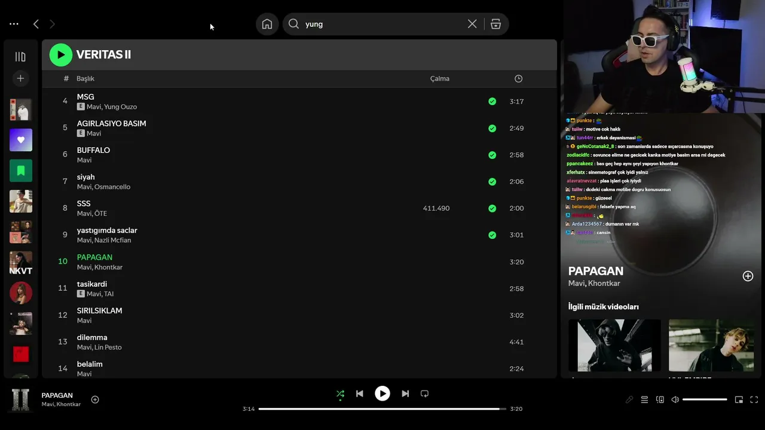The height and width of the screenshot is (430, 765).
Task: Toggle the saved checkmark for SSS
Action: pos(492,208)
